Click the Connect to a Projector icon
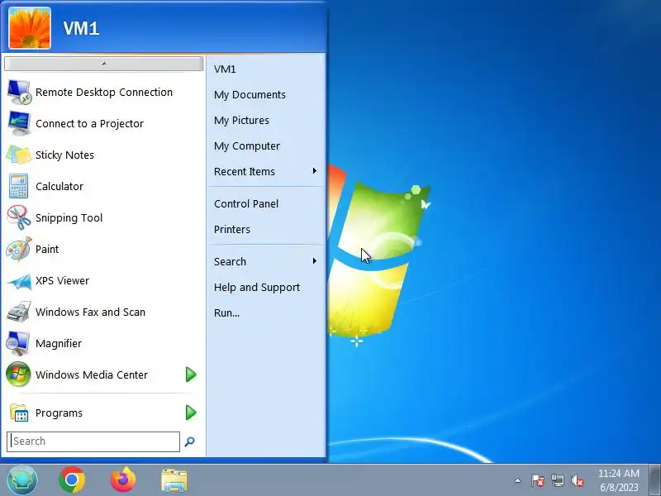 19,123
